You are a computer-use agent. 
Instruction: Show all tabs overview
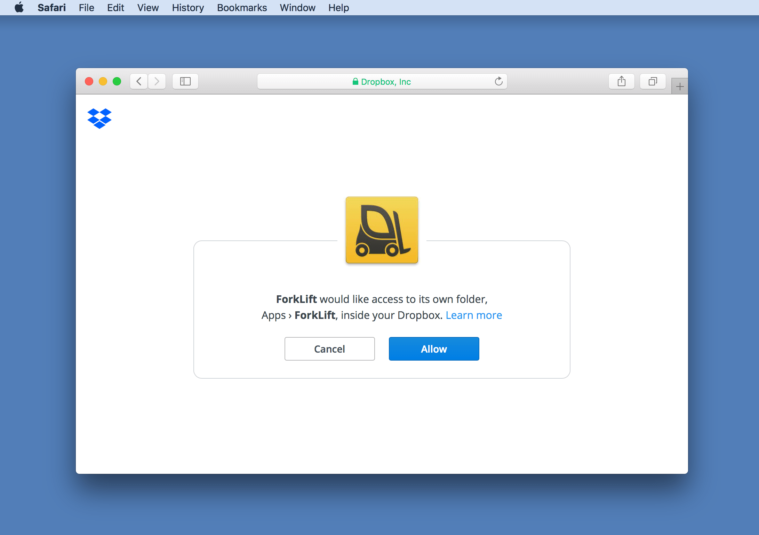653,81
